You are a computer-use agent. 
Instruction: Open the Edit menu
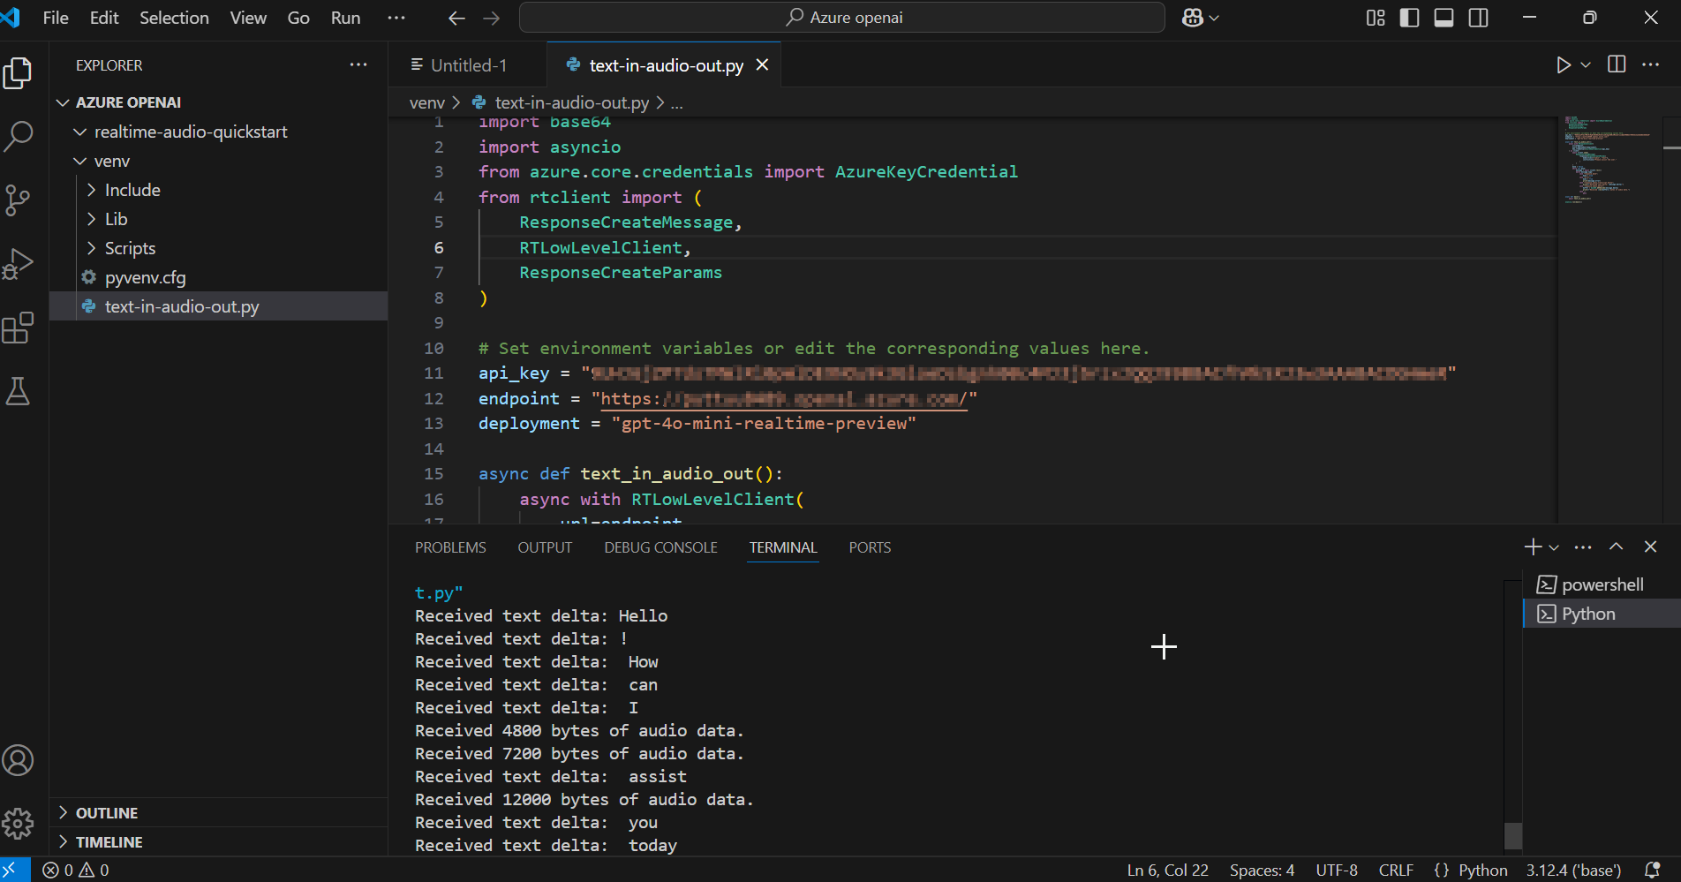tap(104, 18)
